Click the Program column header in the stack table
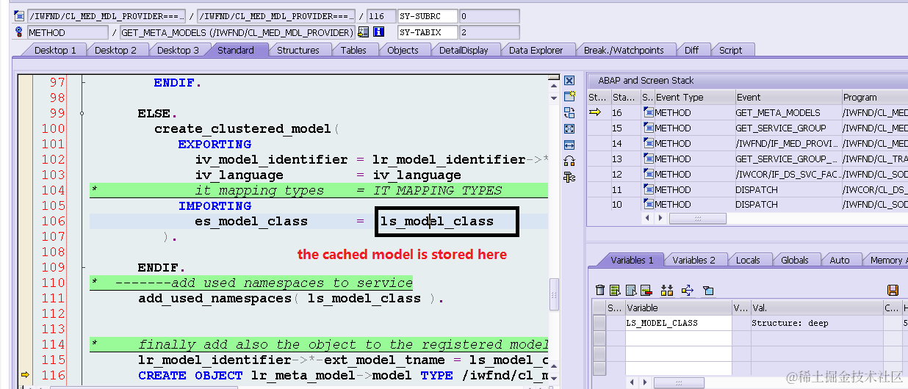Viewport: 908px width, 389px height. [x=874, y=97]
